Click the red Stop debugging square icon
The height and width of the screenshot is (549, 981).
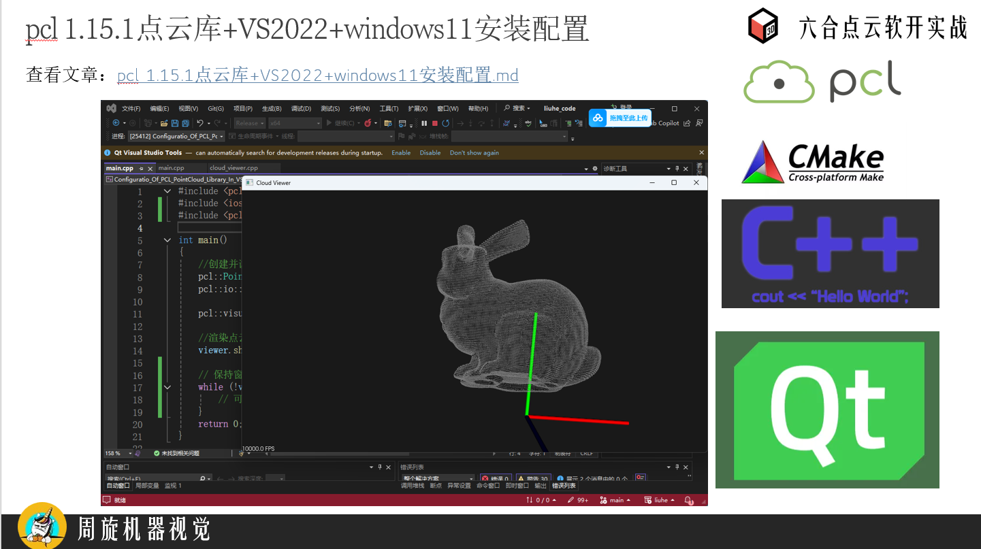(x=434, y=123)
